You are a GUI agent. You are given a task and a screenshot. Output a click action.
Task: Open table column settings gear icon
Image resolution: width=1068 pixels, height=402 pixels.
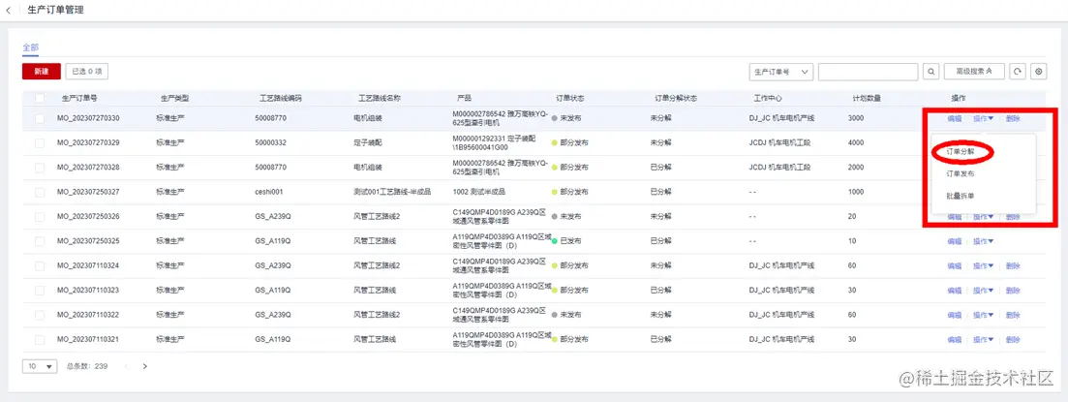(1038, 72)
